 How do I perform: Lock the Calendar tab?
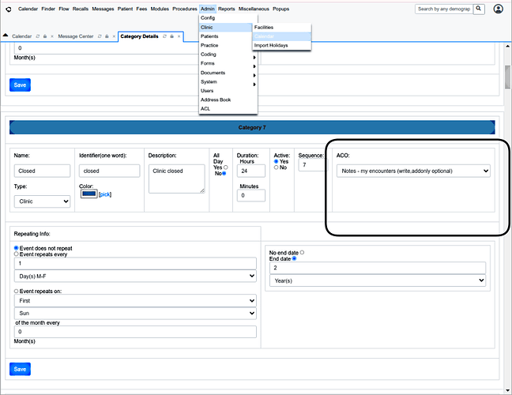45,36
